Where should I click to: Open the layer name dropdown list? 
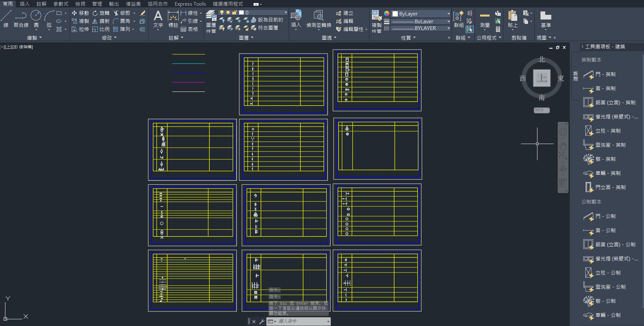(x=286, y=12)
